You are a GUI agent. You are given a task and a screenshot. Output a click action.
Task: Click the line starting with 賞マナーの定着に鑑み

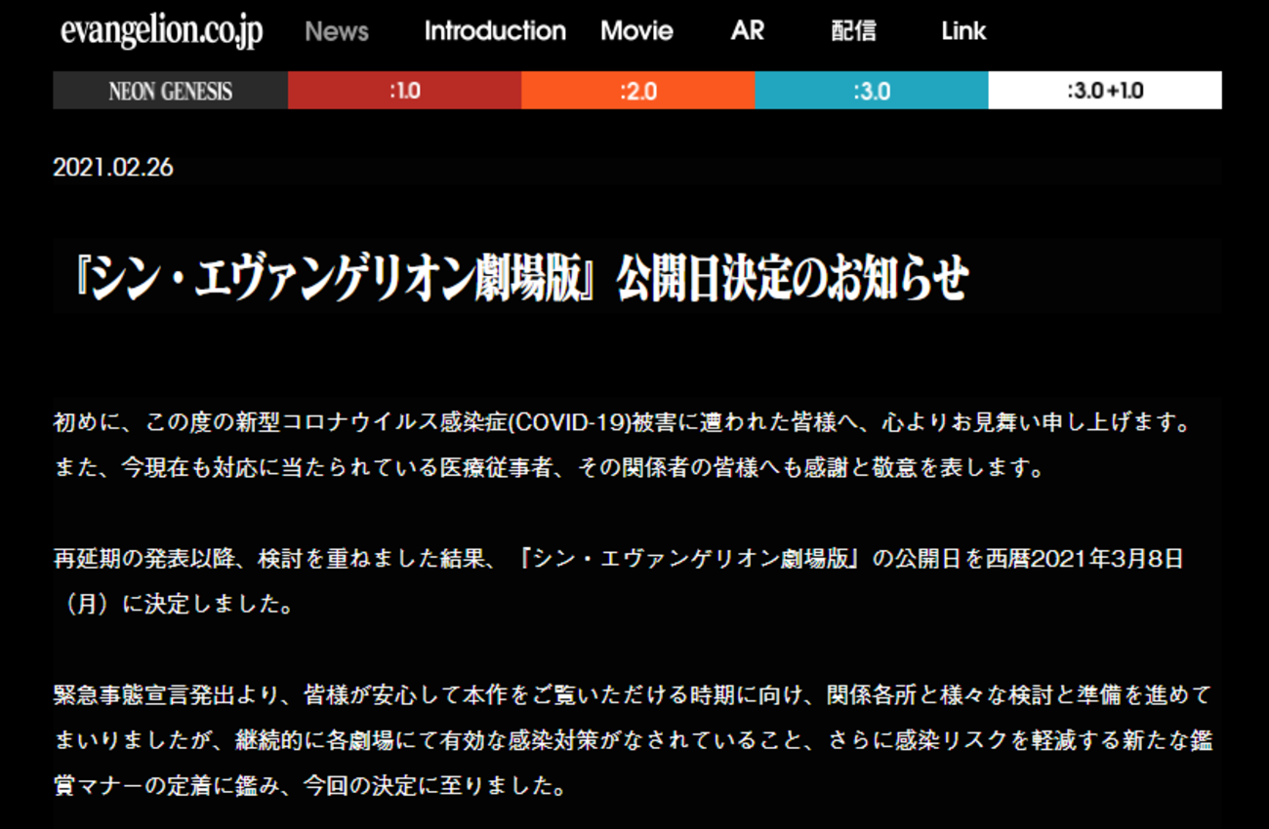(x=310, y=785)
